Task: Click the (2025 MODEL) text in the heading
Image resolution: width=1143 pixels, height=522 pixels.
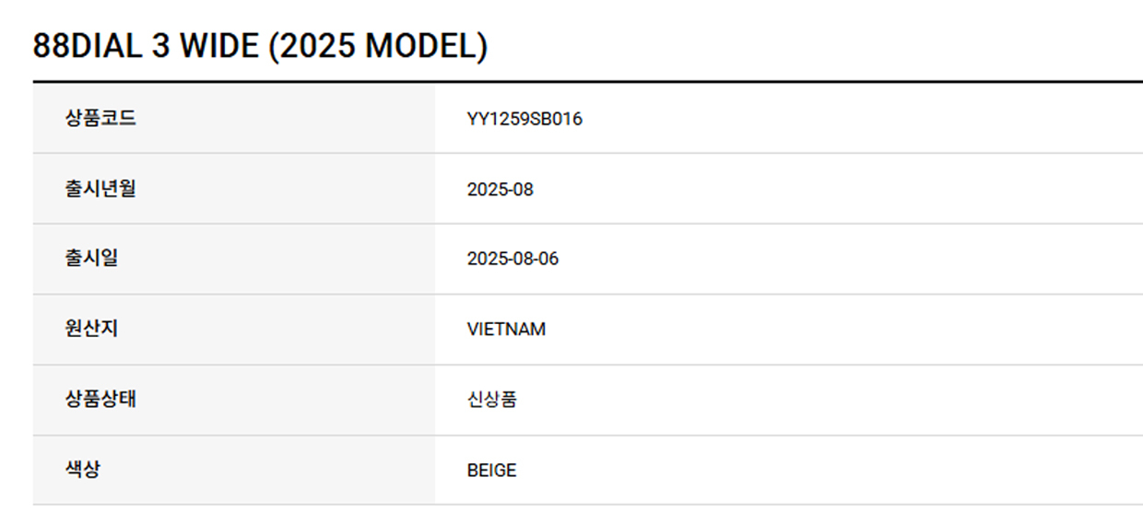Action: coord(378,47)
